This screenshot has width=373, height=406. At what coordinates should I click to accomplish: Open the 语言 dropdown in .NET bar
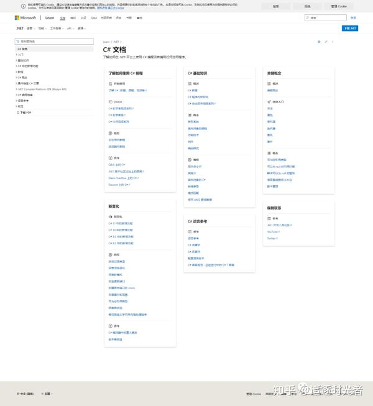point(31,28)
